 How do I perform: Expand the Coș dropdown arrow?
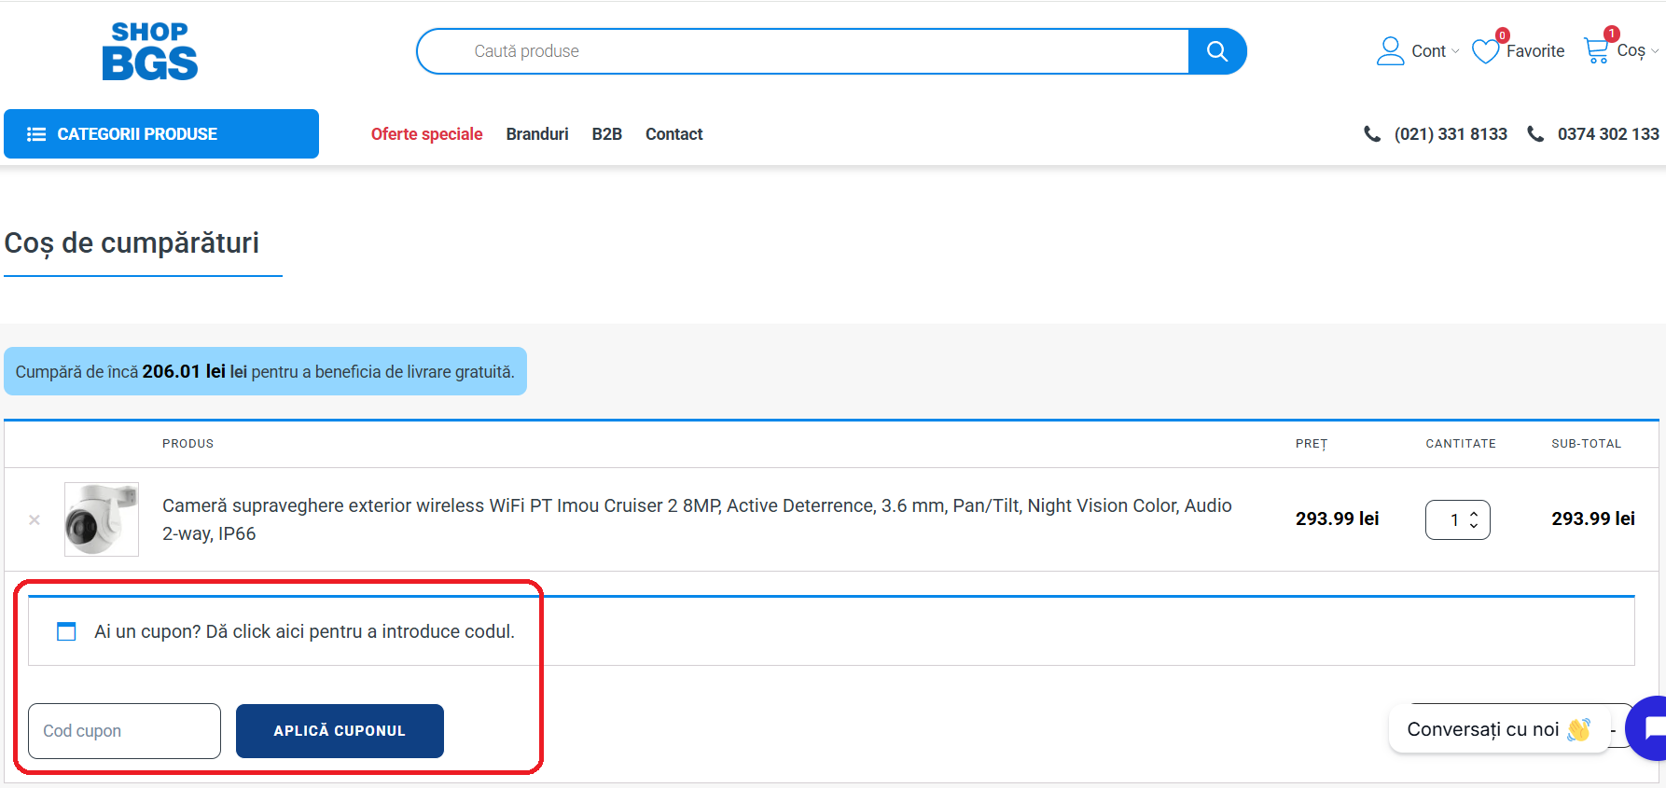pyautogui.click(x=1655, y=51)
